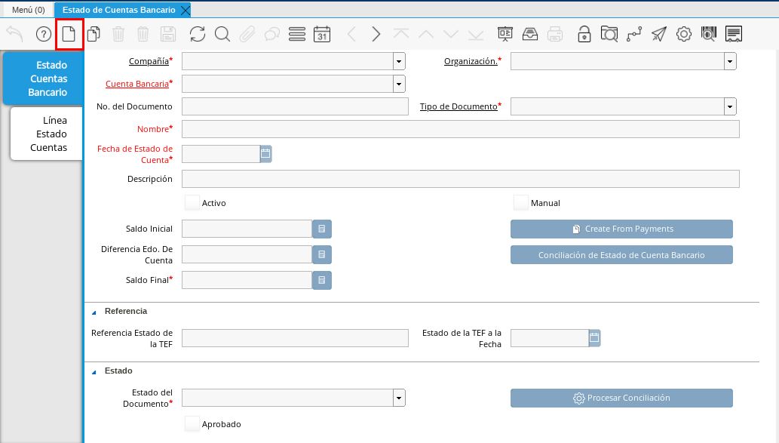The height and width of the screenshot is (443, 779).
Task: Go to previous record with left chevron
Action: pyautogui.click(x=351, y=34)
